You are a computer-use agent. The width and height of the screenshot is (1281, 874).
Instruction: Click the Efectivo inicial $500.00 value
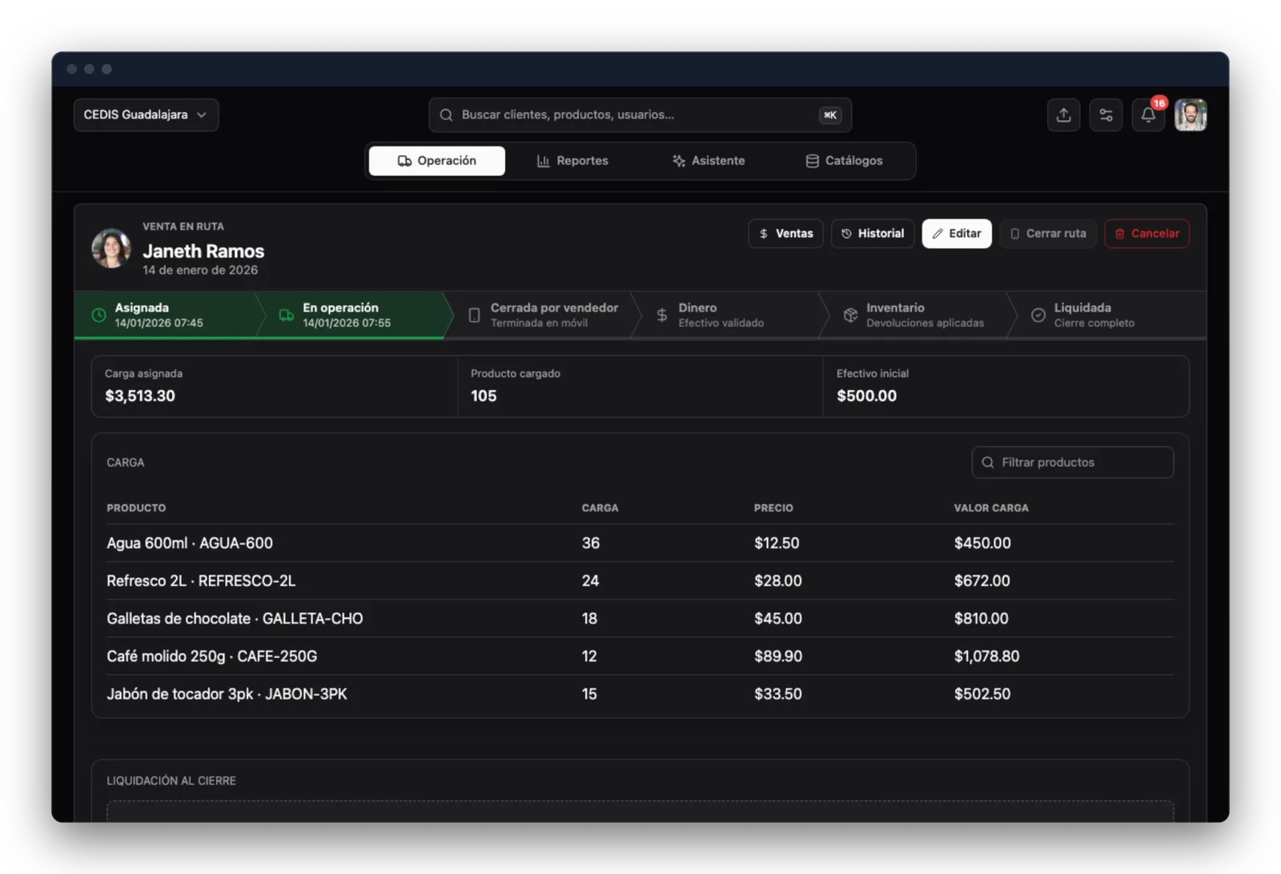pyautogui.click(x=866, y=396)
